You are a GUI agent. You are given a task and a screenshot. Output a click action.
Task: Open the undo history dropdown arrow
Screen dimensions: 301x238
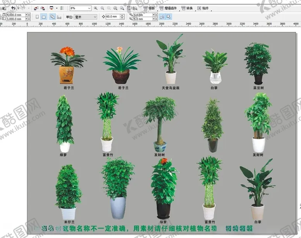pos(18,8)
